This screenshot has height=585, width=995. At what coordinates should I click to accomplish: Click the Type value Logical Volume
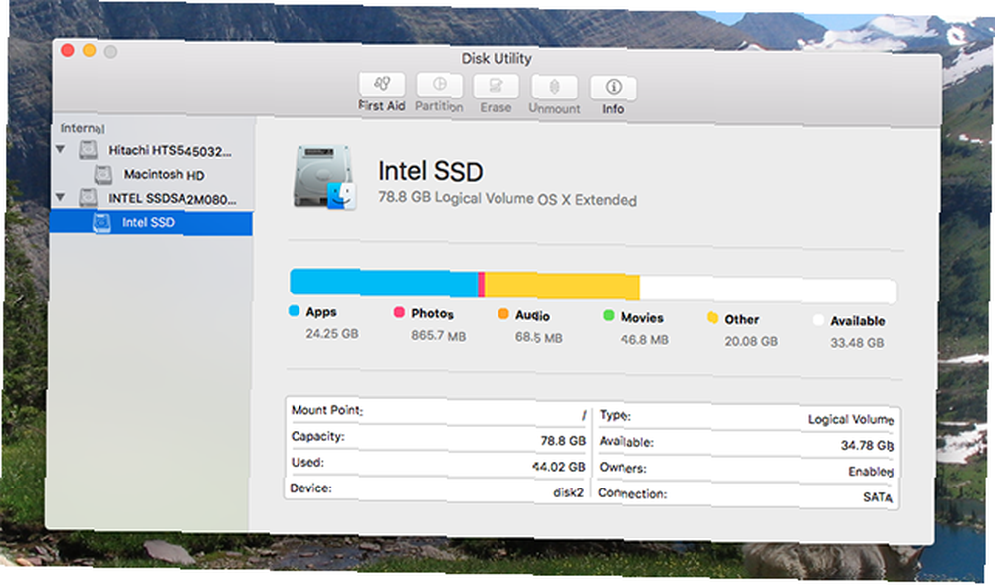(x=851, y=420)
